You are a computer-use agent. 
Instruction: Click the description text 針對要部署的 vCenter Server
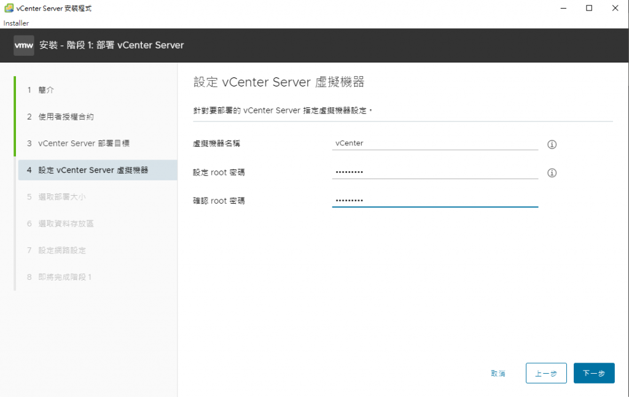coord(283,110)
